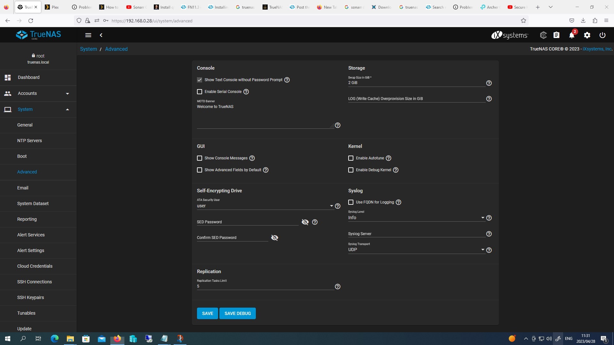Toggle Confirm SED Password visibility eye

[275, 238]
